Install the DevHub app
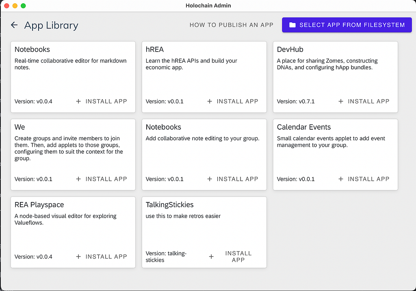 (364, 101)
